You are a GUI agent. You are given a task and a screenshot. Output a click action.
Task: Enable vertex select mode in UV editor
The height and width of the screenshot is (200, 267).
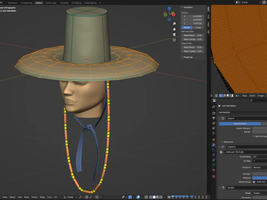coord(221,96)
